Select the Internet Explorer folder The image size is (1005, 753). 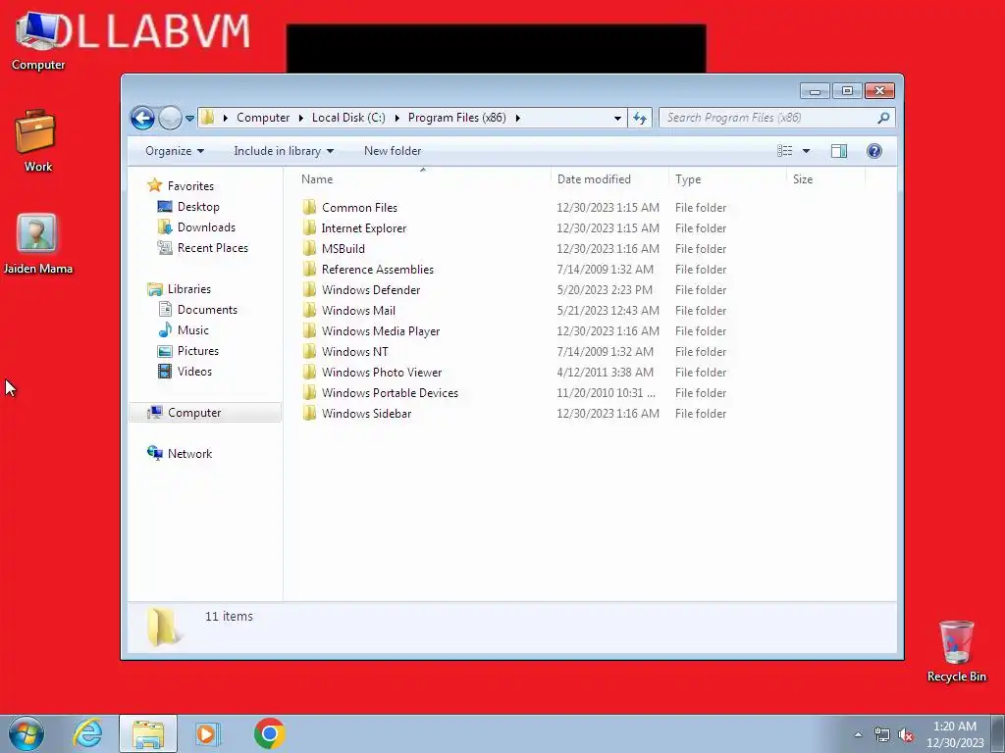point(364,227)
